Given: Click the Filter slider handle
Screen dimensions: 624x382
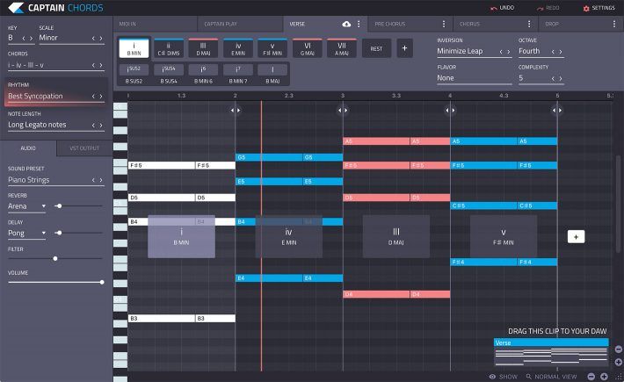Looking at the screenshot, I should (x=55, y=259).
